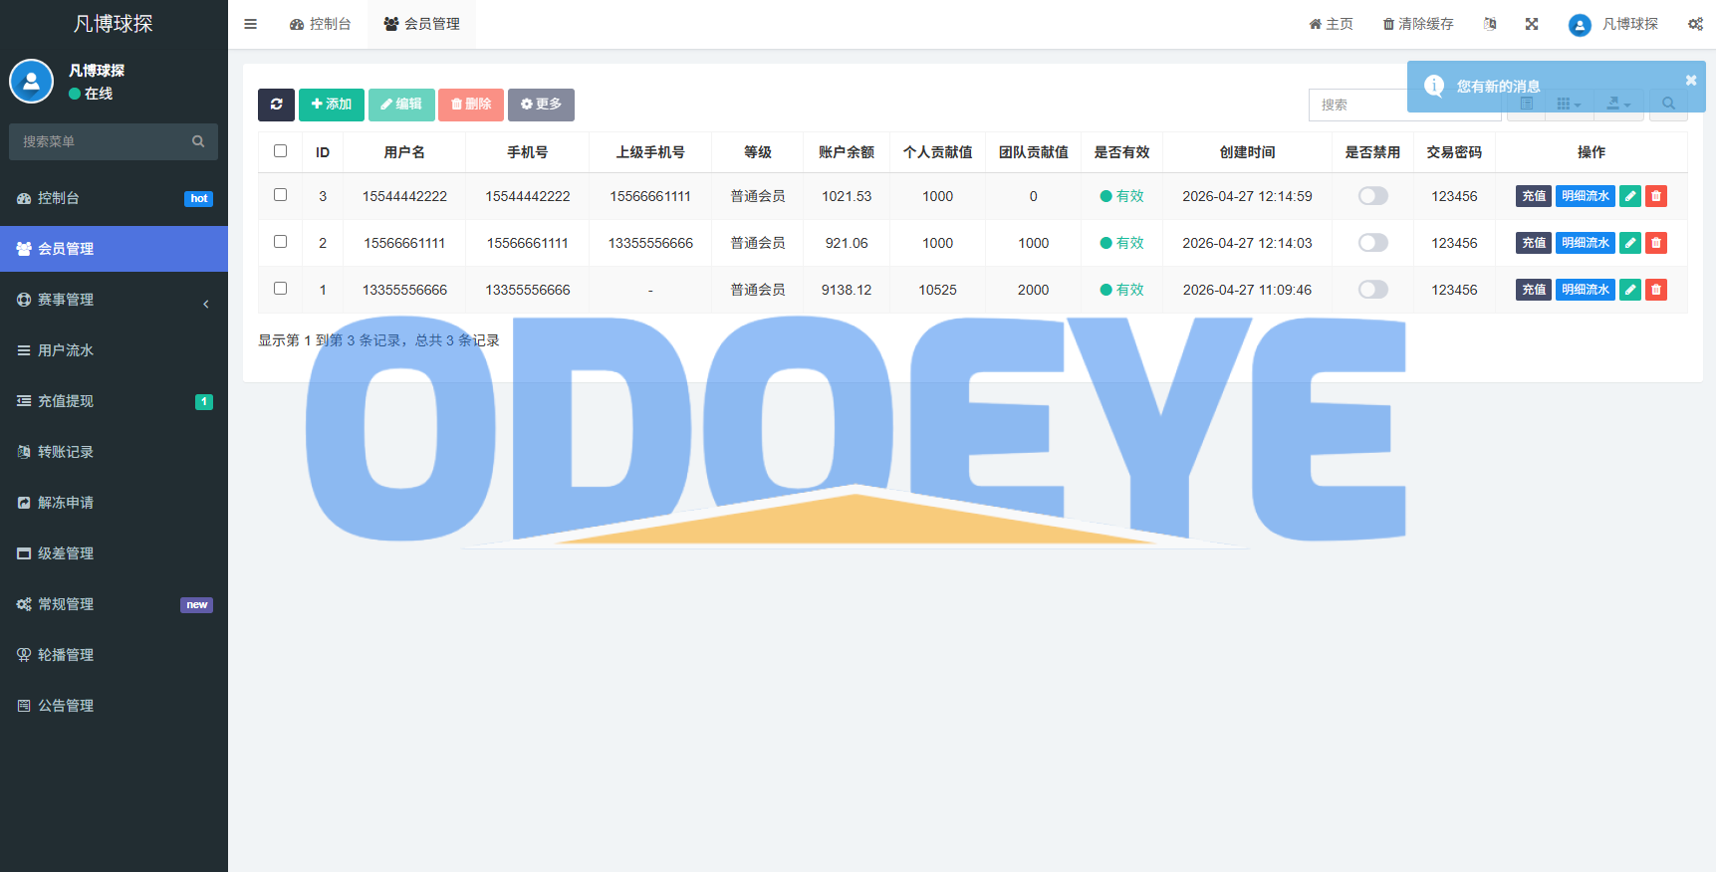Open 充值提现 in the sidebar

point(114,401)
